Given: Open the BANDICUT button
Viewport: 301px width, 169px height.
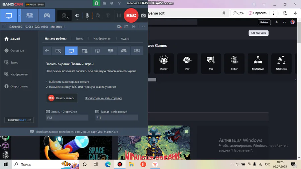Looking at the screenshot, I should pos(19,120).
